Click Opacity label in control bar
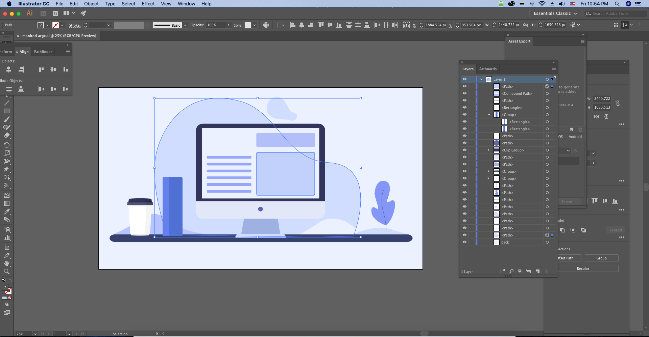649x337 pixels. tap(197, 25)
